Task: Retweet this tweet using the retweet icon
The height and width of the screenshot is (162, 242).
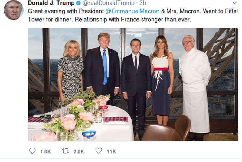Action: click(x=66, y=151)
